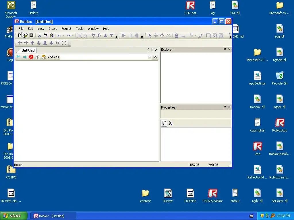Screen dimensions: 294x220
Task: Click browser Forward arrow in Untitled tab
Action: pos(25,57)
